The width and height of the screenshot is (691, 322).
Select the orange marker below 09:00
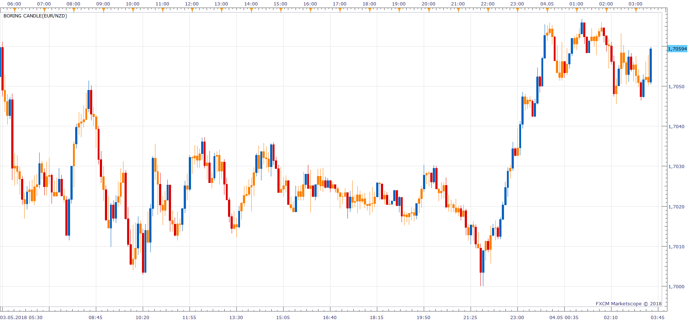click(x=103, y=10)
